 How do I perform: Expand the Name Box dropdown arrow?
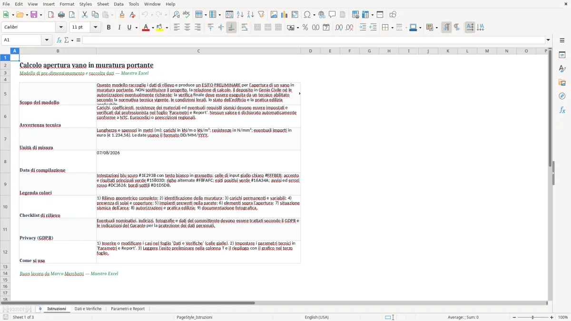pos(47,40)
